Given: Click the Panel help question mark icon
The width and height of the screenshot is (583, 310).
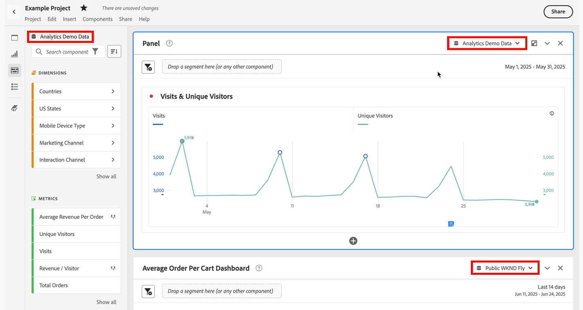Looking at the screenshot, I should 169,43.
